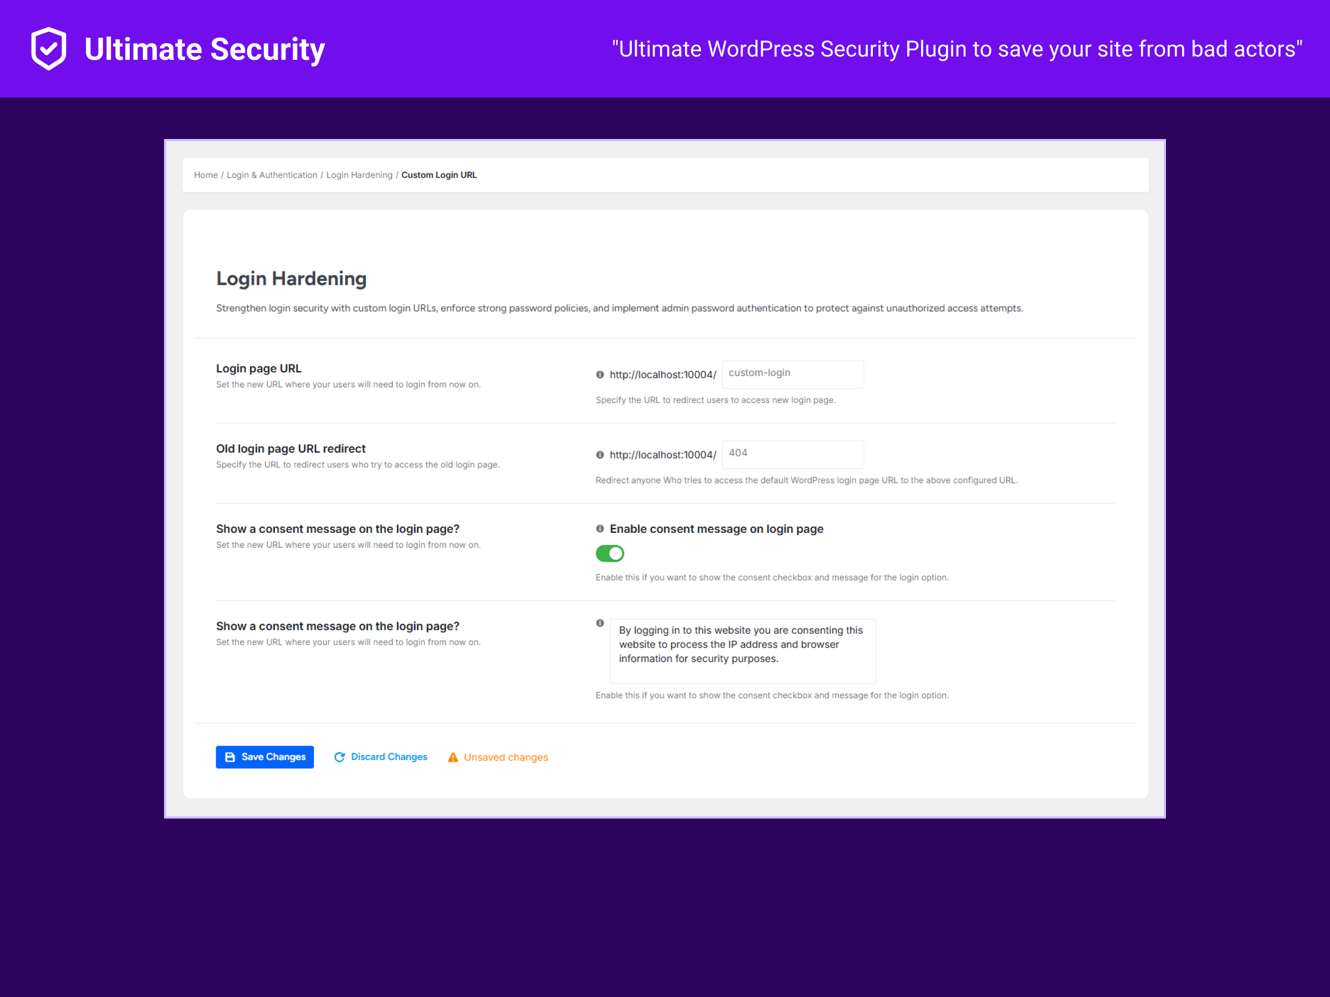Click the floppy disk icon in Save Changes
The image size is (1330, 997).
(x=229, y=757)
